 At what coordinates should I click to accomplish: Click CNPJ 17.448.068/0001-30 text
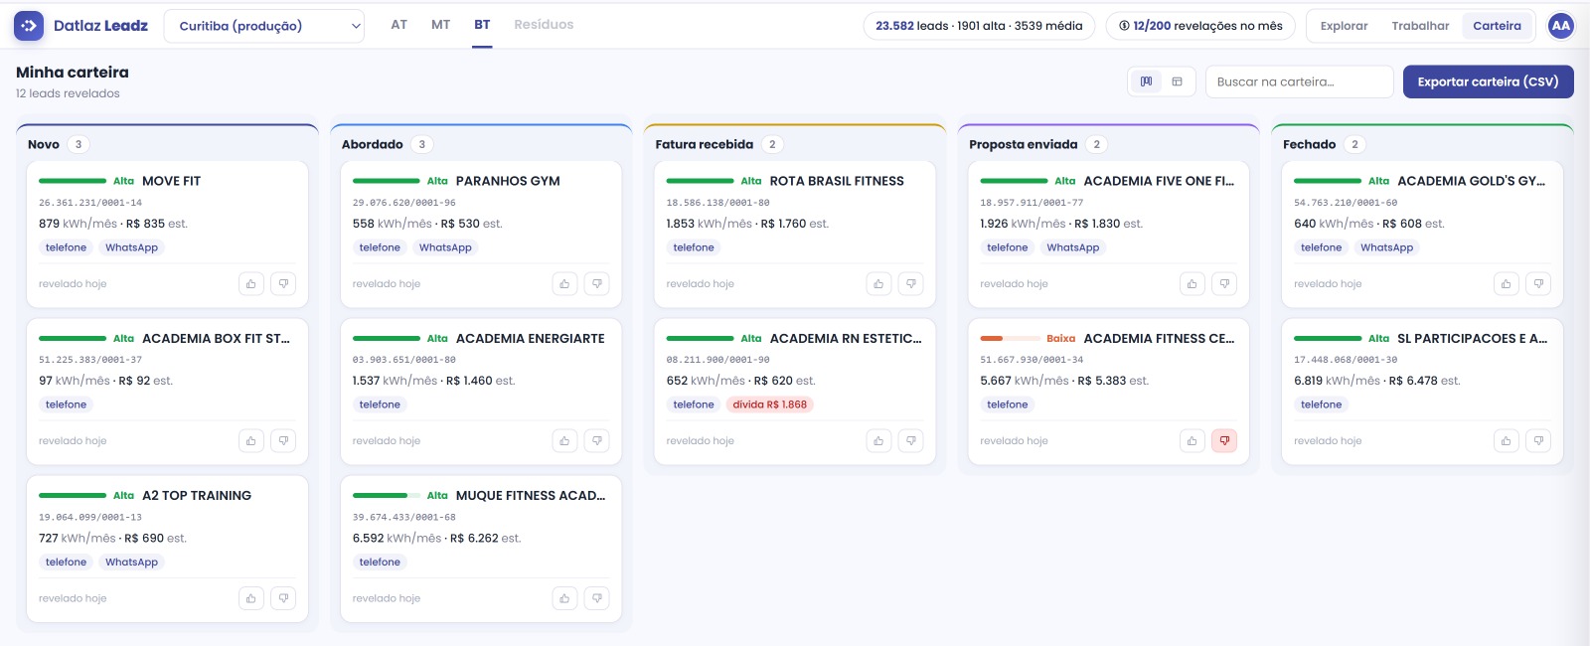pyautogui.click(x=1346, y=360)
